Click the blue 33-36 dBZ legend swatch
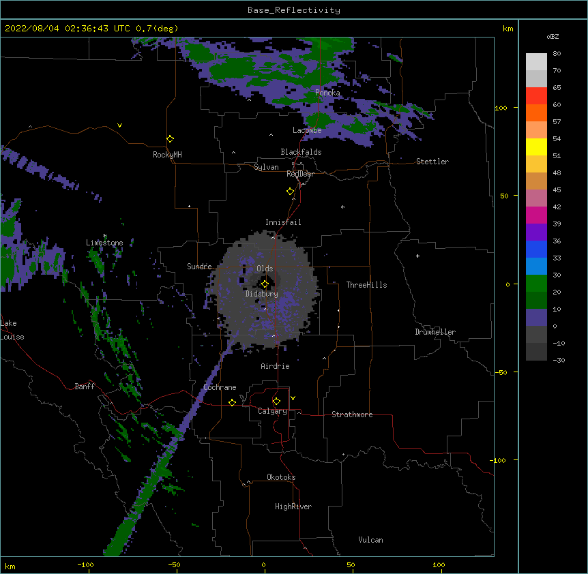This screenshot has width=588, height=574. [536, 249]
